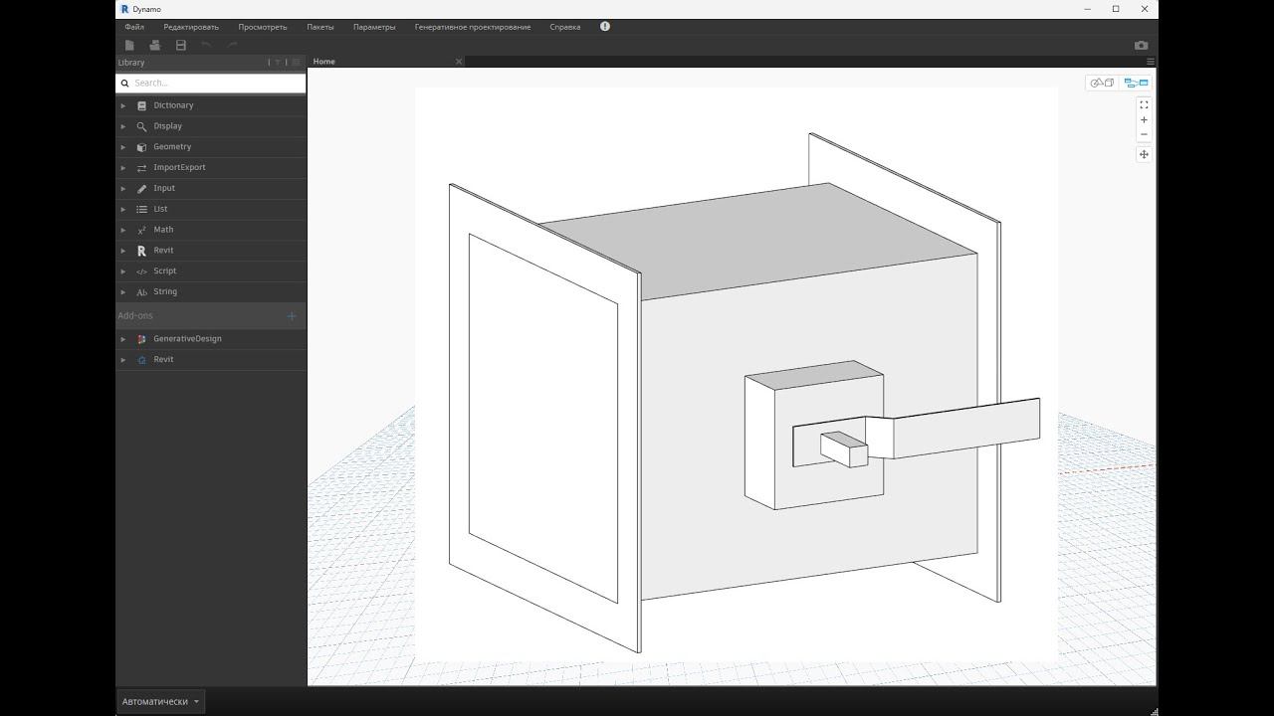Expand the Geometry category arrow
The width and height of the screenshot is (1274, 716).
click(123, 147)
